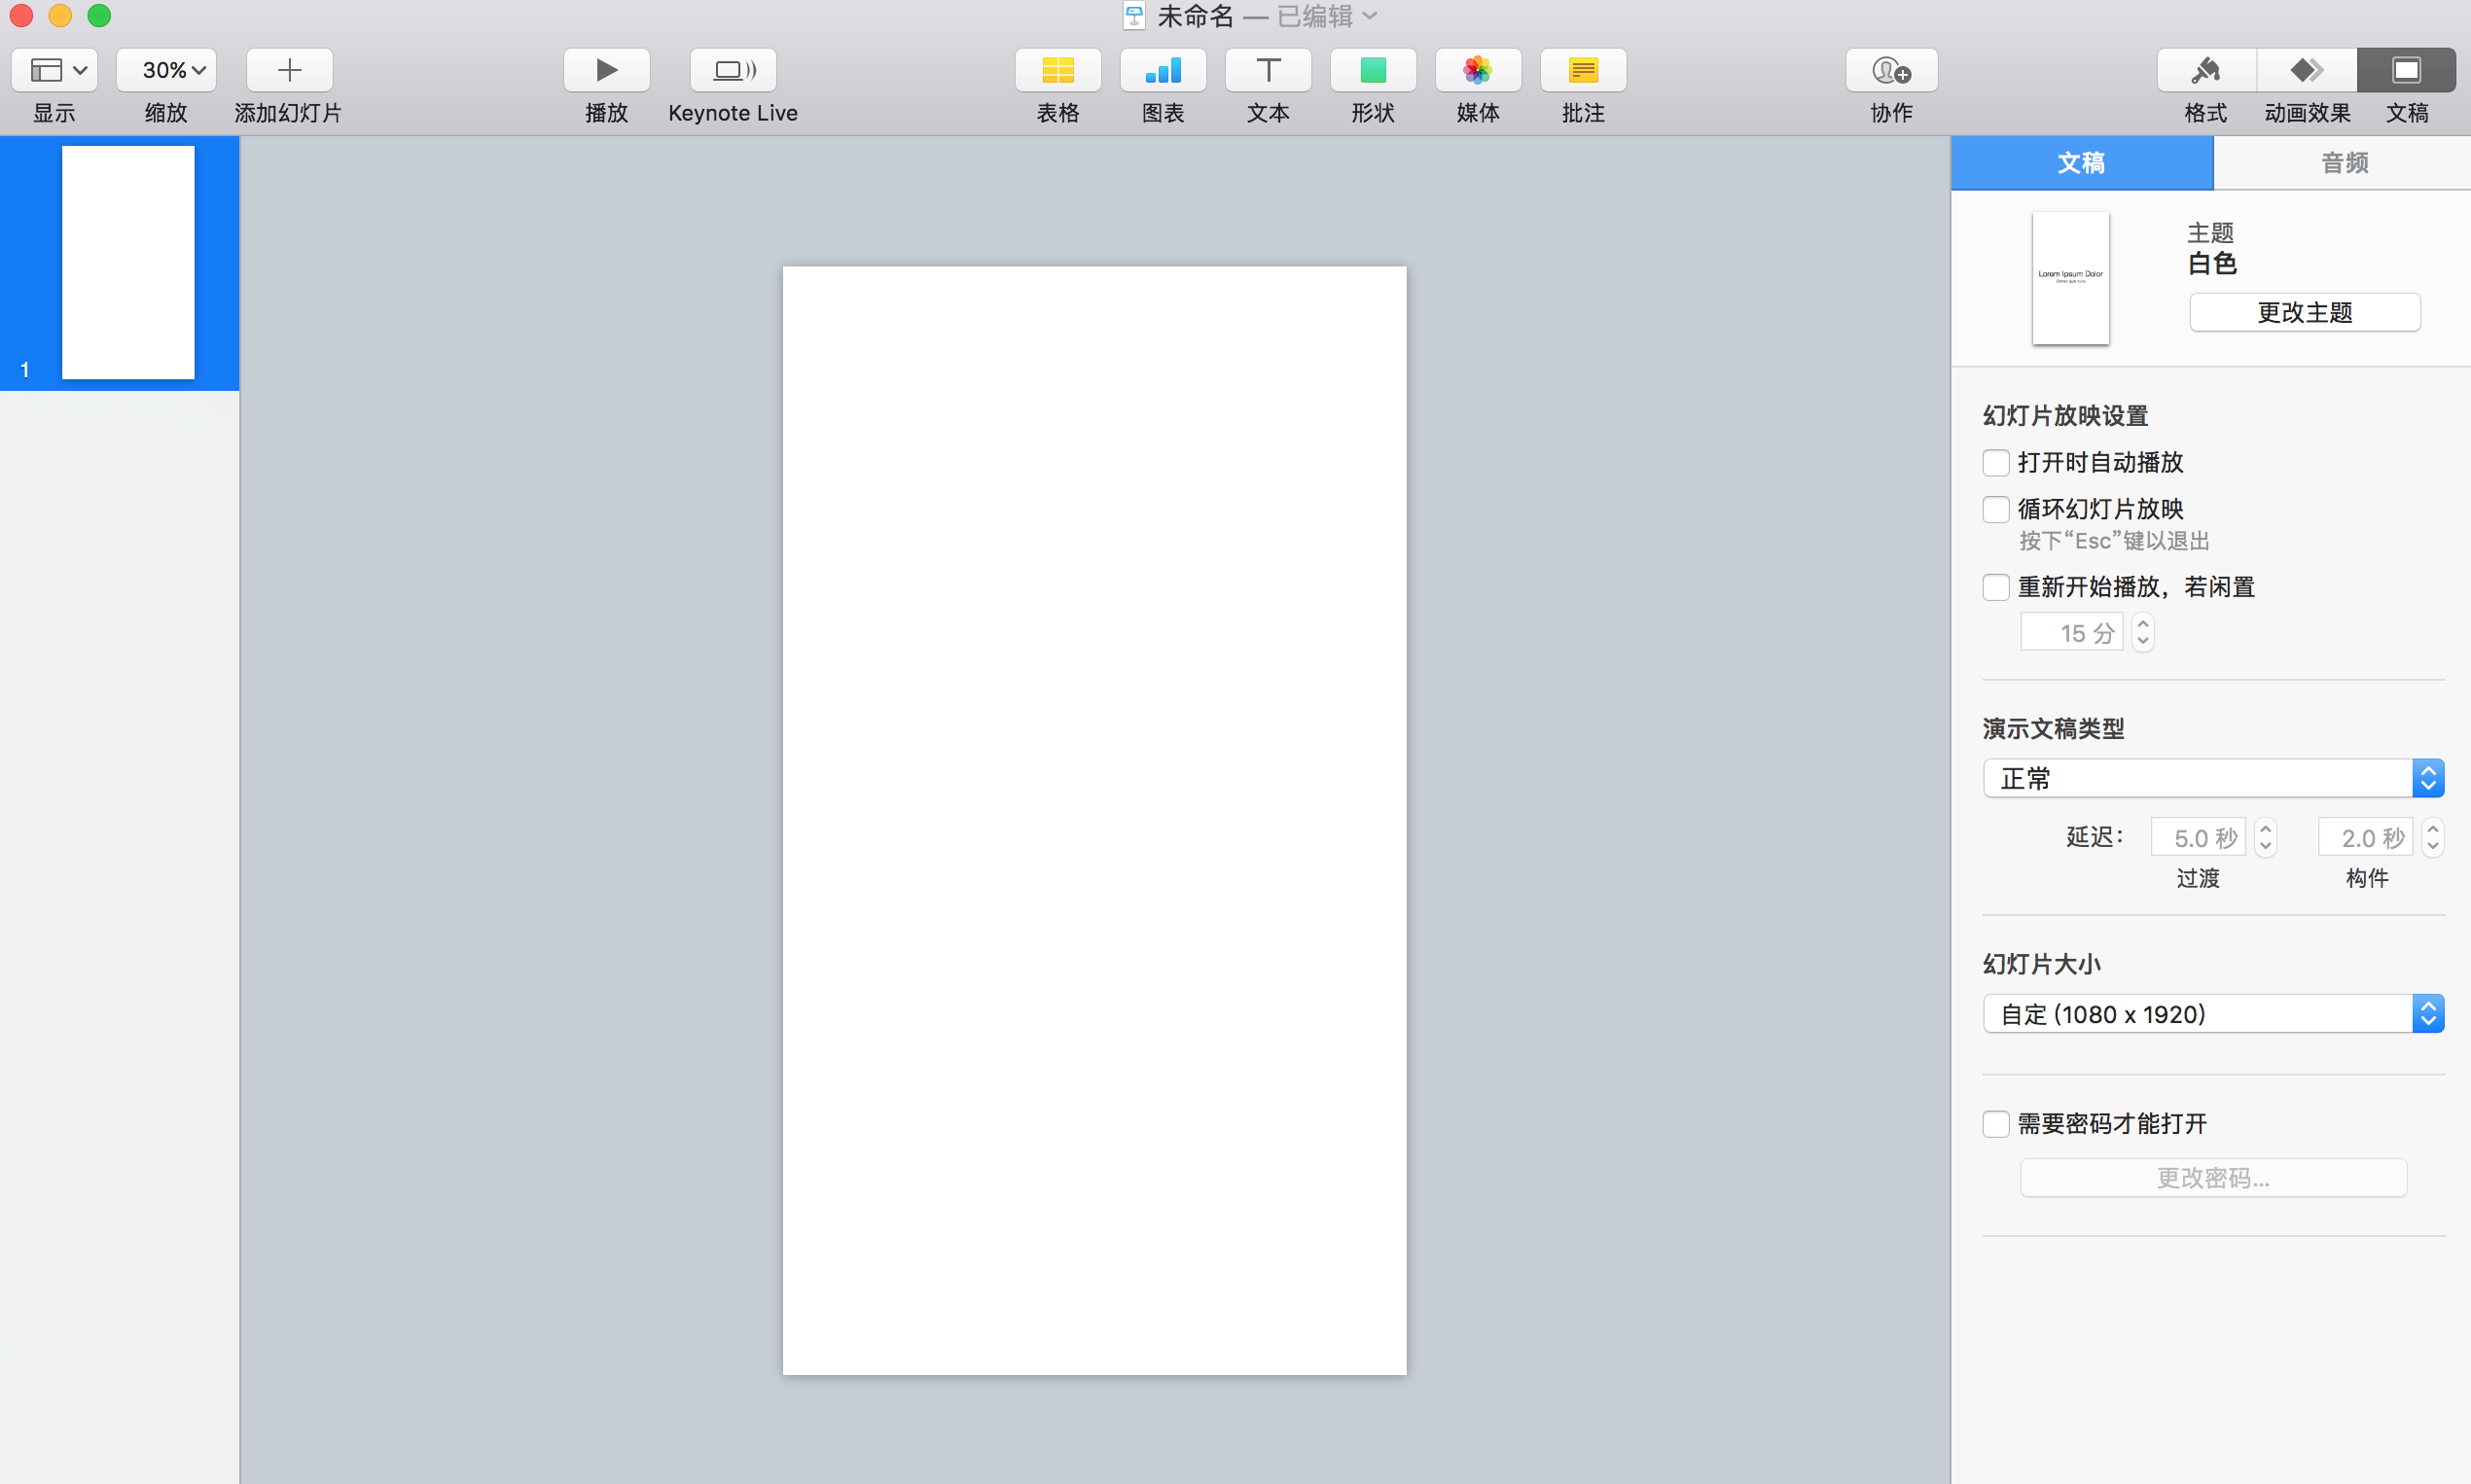The height and width of the screenshot is (1484, 2471).
Task: Click the blank slide canvas
Action: click(1094, 820)
